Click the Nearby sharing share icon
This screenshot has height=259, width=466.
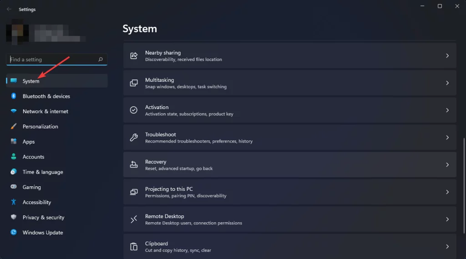[x=134, y=55]
